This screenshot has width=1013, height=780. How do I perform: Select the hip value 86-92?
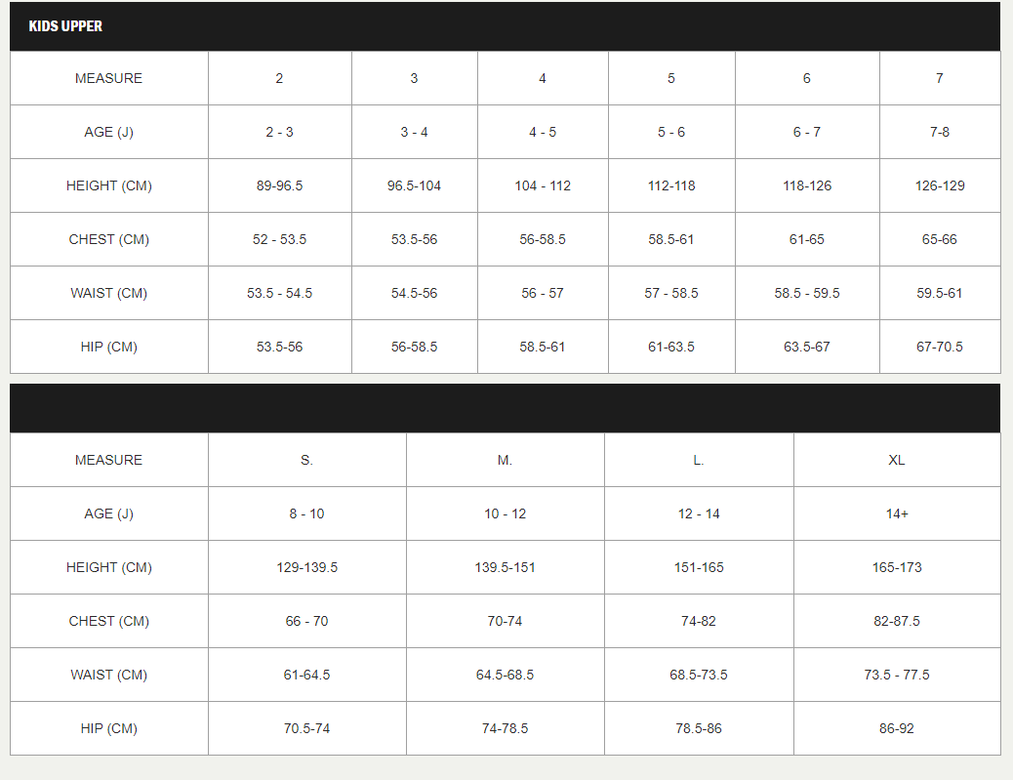point(896,728)
